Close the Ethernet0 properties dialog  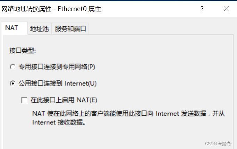point(226,9)
